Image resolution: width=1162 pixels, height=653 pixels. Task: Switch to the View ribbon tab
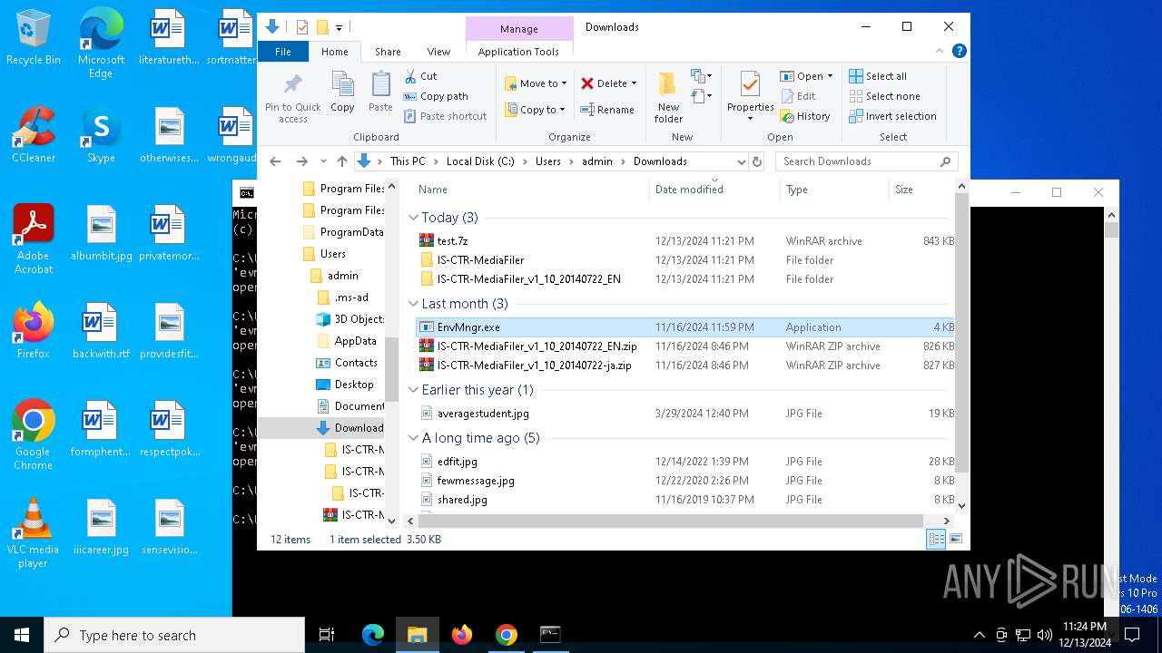438,52
